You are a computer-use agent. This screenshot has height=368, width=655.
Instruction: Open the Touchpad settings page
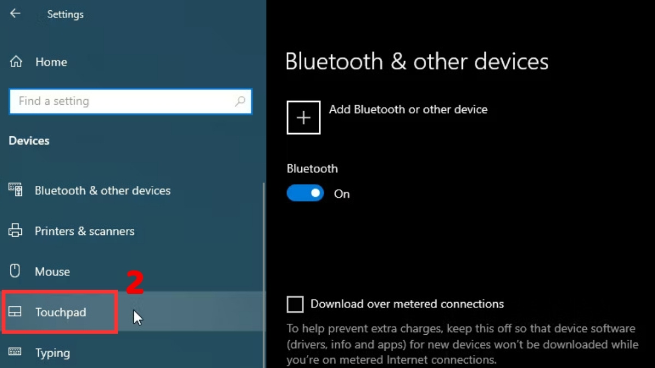click(60, 312)
